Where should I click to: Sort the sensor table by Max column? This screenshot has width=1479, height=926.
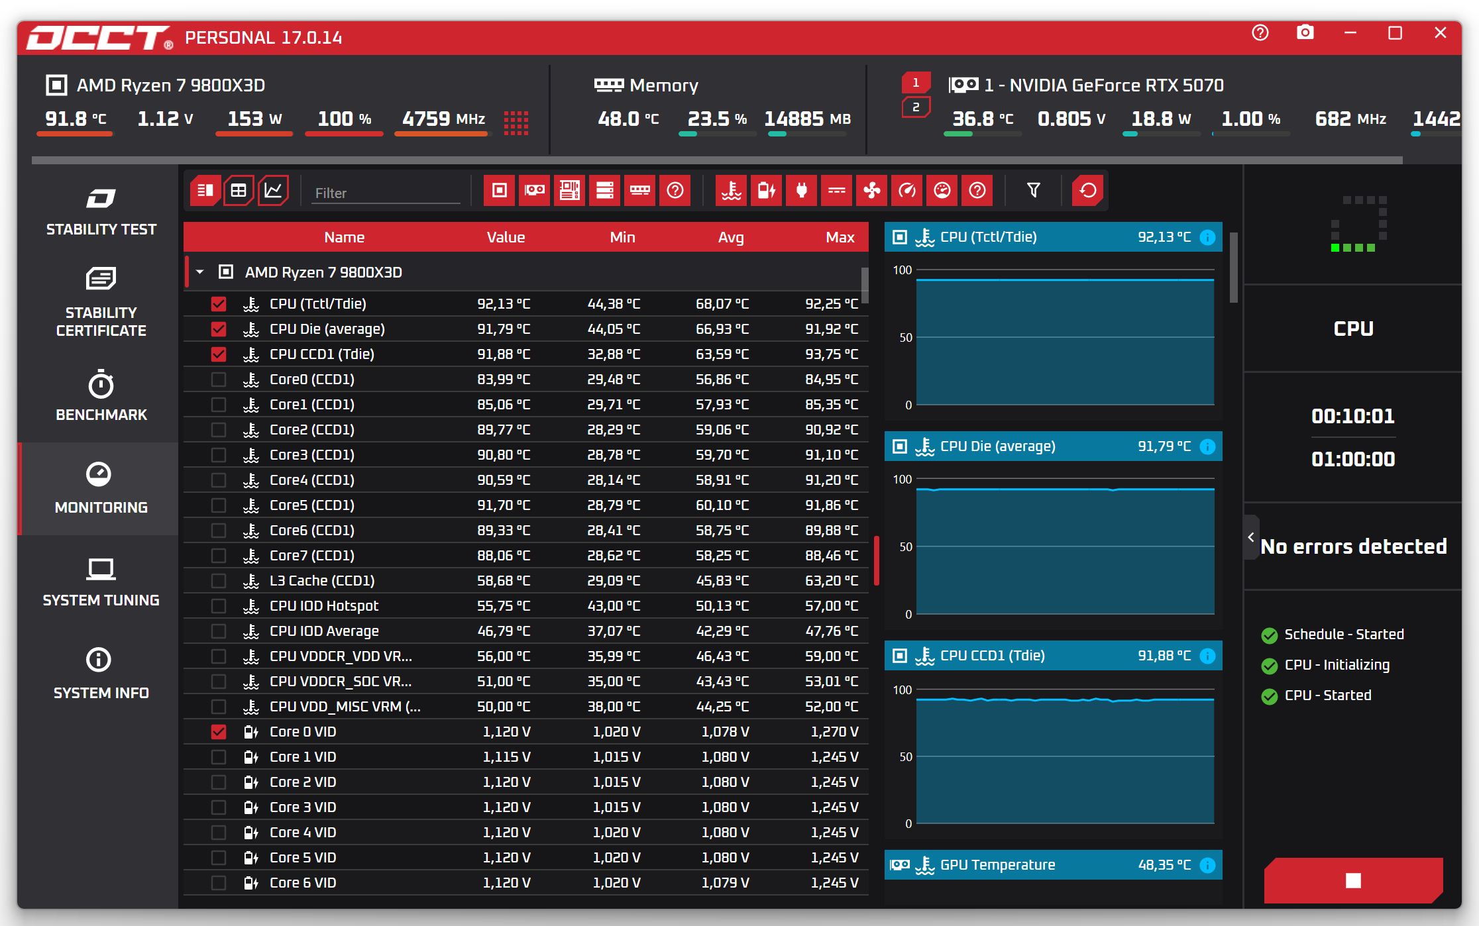(x=840, y=237)
